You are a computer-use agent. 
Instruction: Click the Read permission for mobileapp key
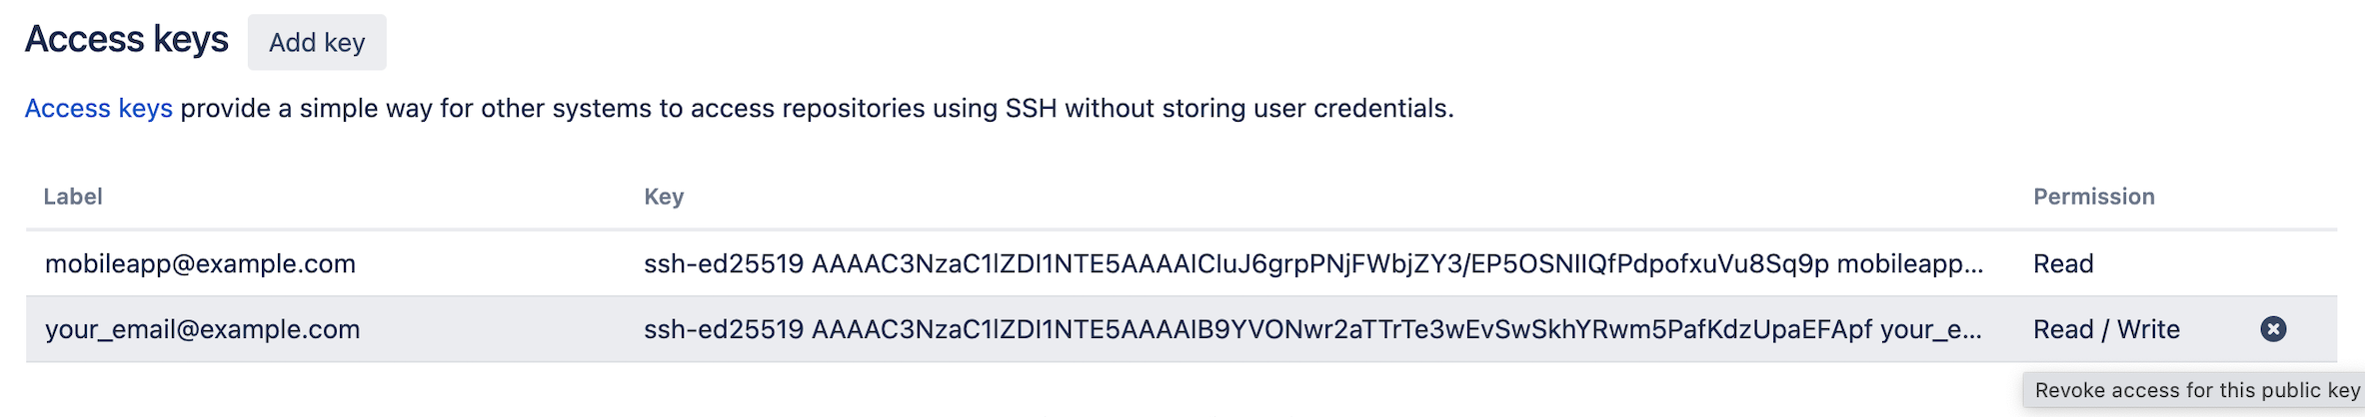(x=2063, y=263)
